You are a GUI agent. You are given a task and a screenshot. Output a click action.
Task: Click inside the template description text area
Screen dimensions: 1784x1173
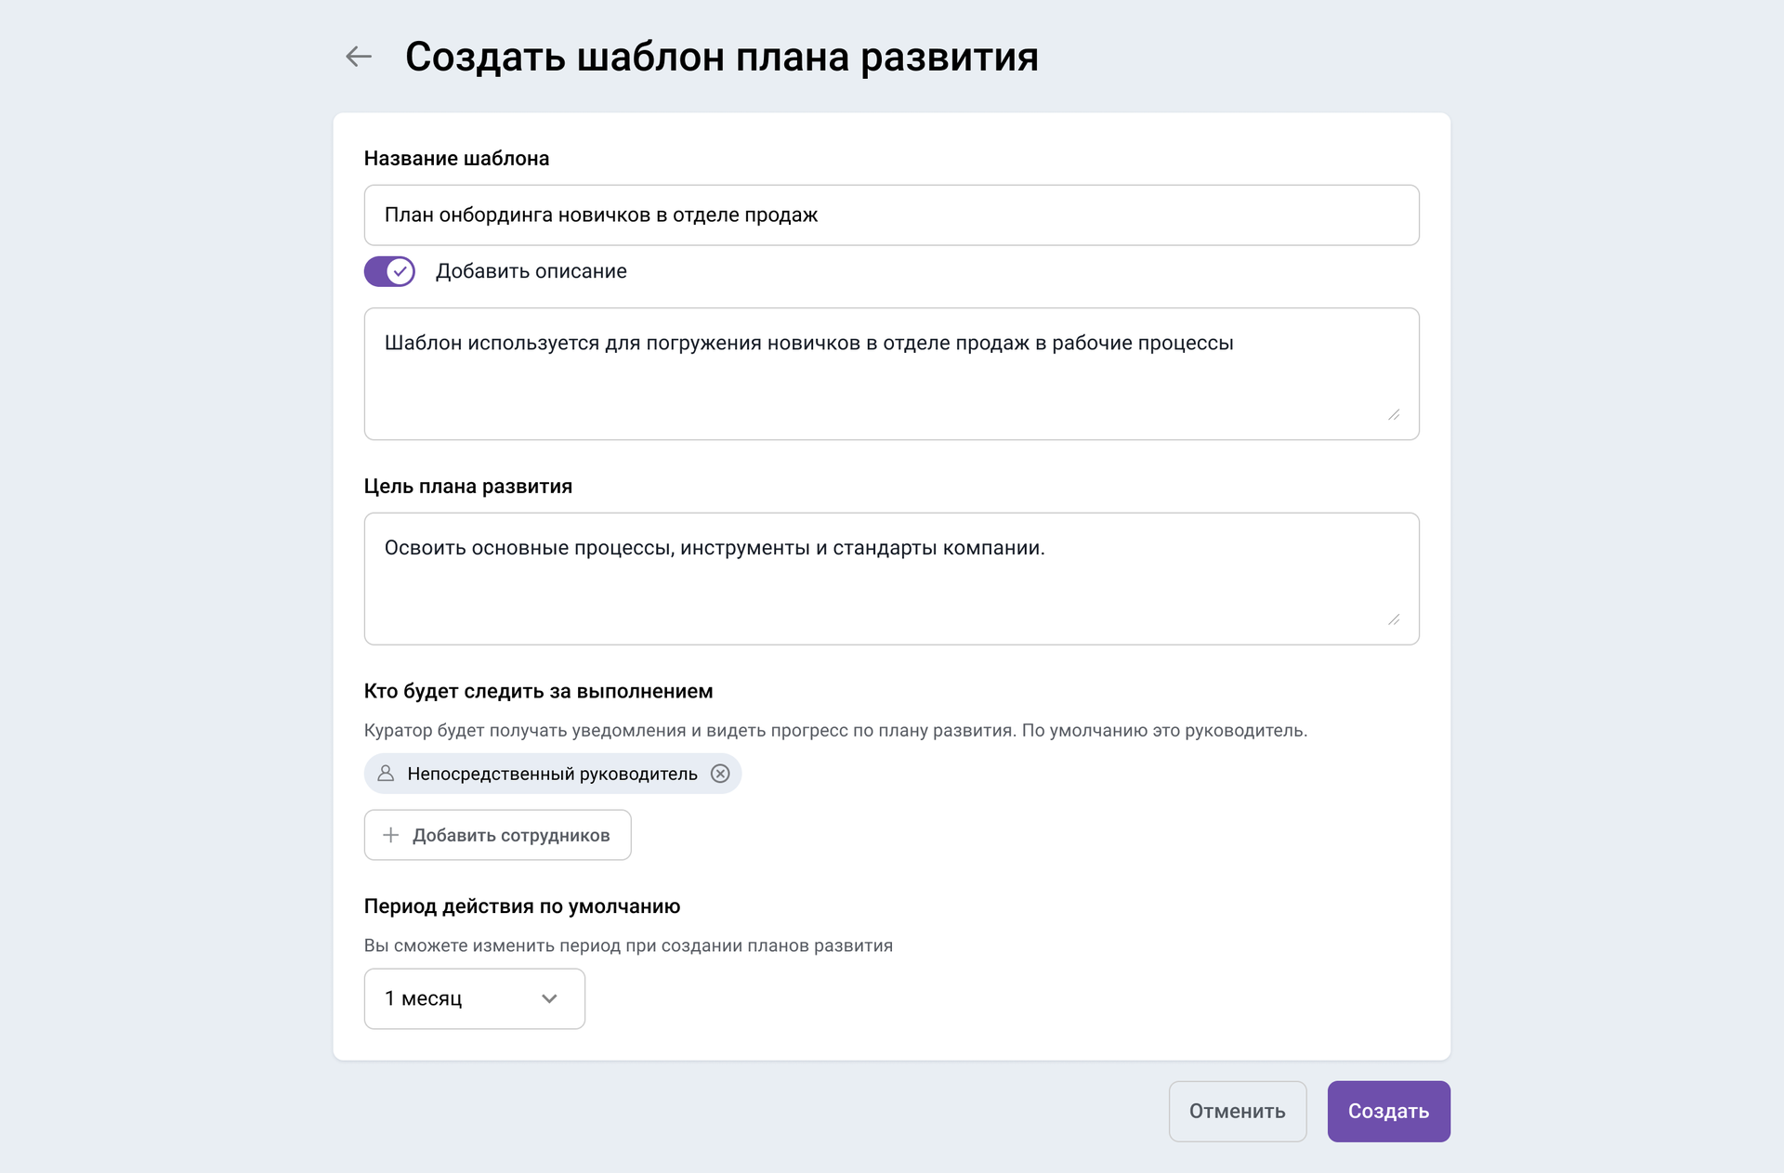[890, 371]
